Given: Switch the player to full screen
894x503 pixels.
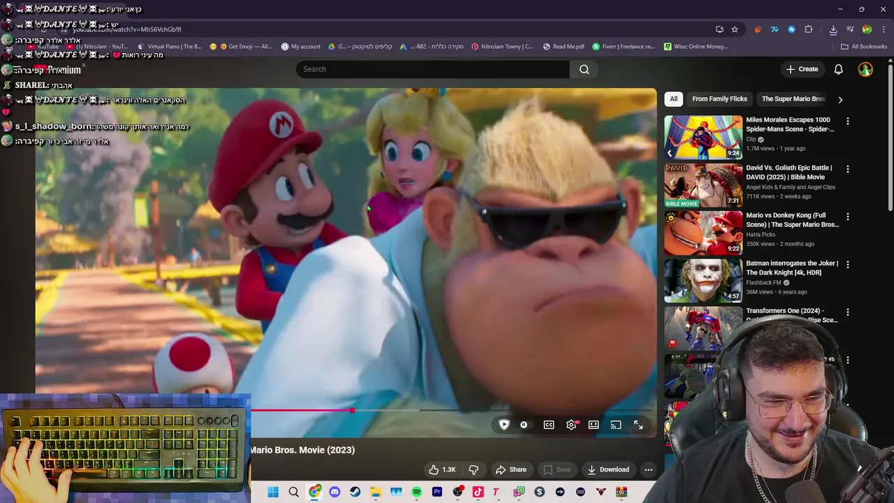Looking at the screenshot, I should coord(638,425).
